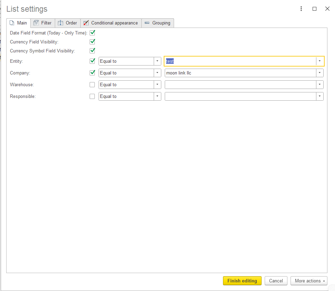Enable the Responsible filter checkbox

coord(92,96)
